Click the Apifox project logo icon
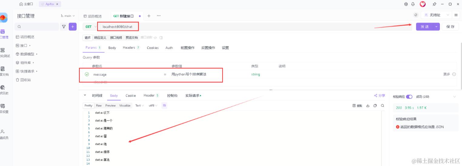 pyautogui.click(x=4, y=18)
